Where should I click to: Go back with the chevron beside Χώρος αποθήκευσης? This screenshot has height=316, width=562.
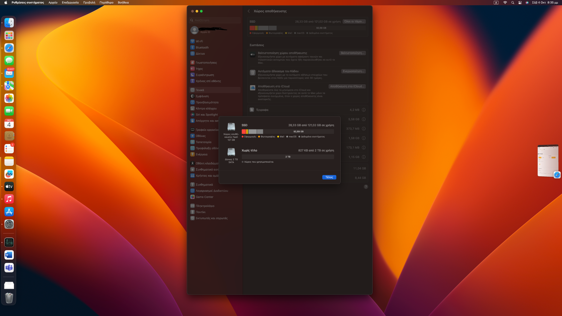pos(249,11)
